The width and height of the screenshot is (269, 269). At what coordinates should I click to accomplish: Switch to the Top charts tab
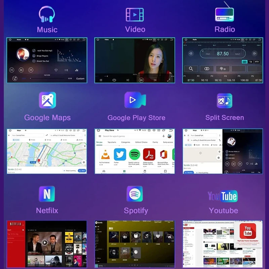click(x=112, y=142)
